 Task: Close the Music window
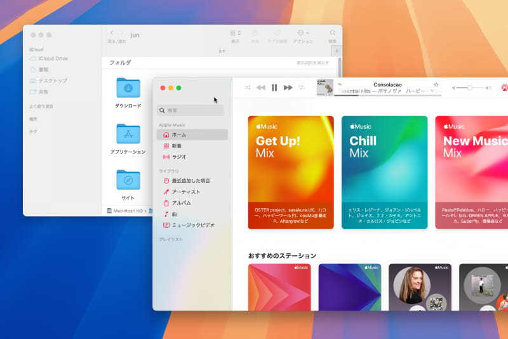(163, 88)
